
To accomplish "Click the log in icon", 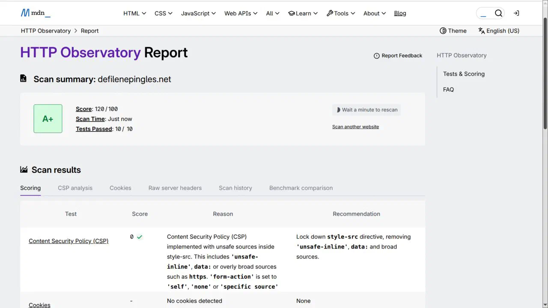I will (516, 13).
